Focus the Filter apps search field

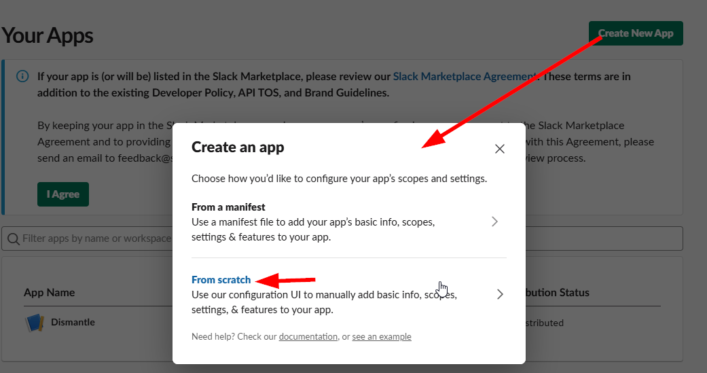[x=95, y=238]
